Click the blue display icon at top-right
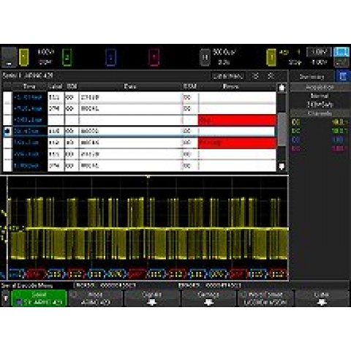 341,52
